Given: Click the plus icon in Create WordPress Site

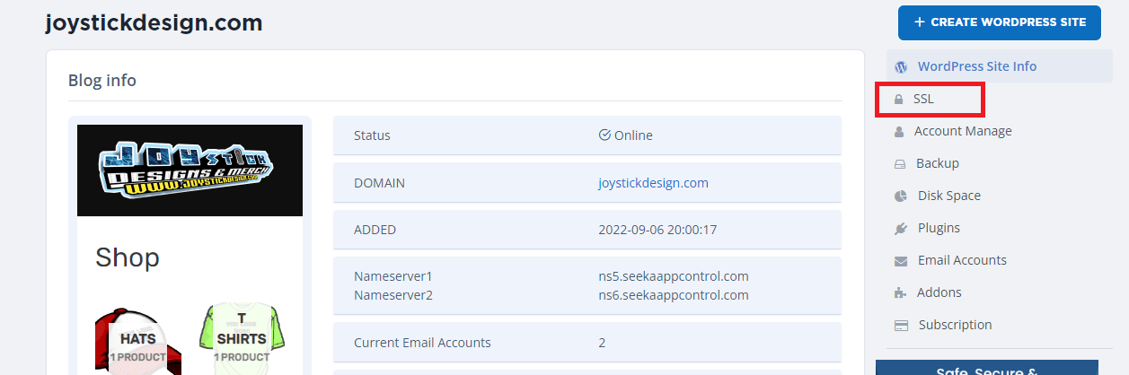Looking at the screenshot, I should 919,22.
